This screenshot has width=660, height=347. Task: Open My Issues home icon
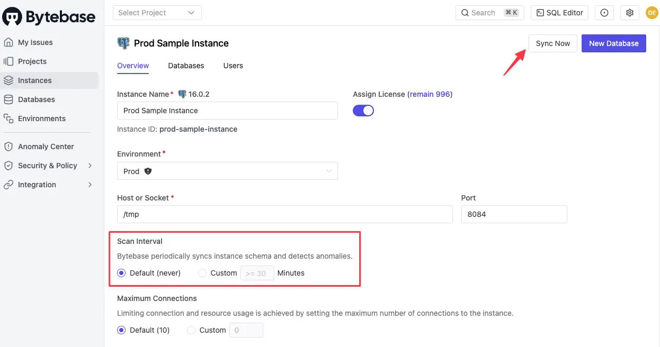point(8,42)
